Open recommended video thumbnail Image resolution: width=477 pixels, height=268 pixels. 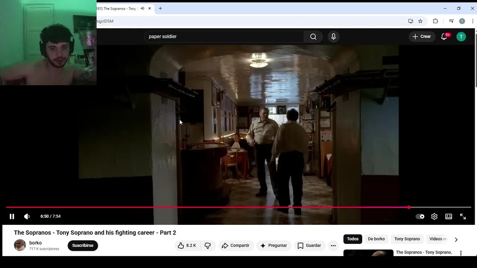[368, 253]
